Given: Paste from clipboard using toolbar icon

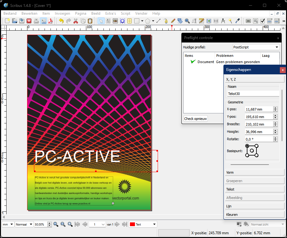Looking at the screenshot, I should 90,21.
